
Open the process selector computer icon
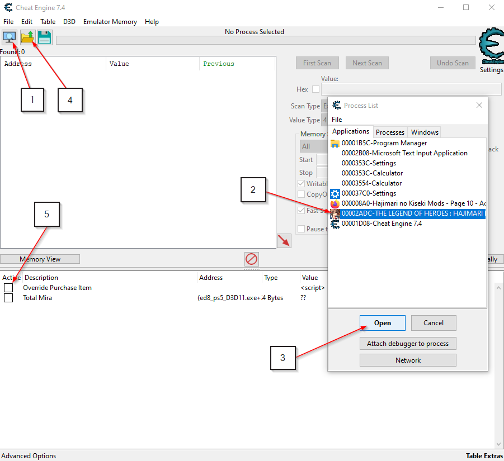[10, 37]
